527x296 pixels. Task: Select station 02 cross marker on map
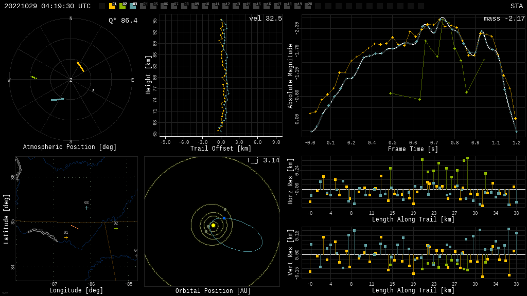[116, 228]
